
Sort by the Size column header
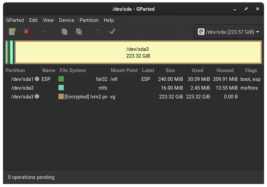coord(170,70)
